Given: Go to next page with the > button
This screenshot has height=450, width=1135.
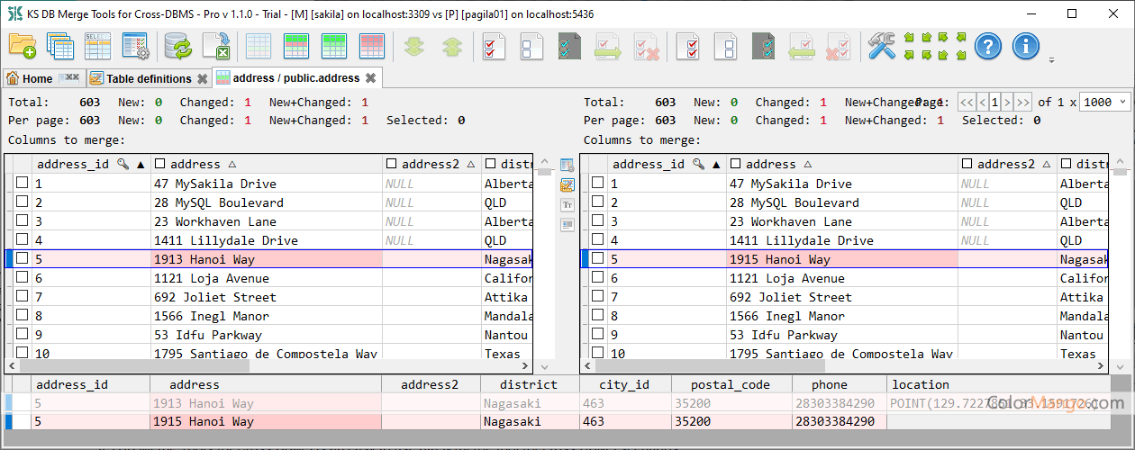Looking at the screenshot, I should [x=1007, y=102].
